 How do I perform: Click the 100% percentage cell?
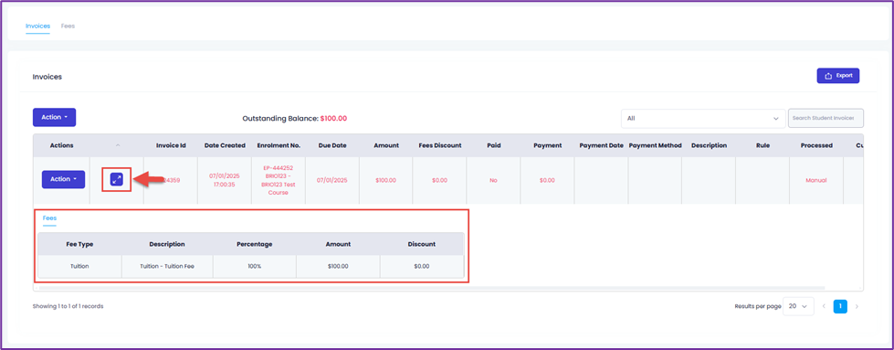254,266
